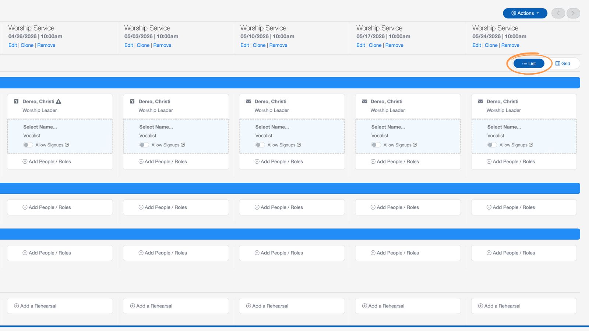Click the list icon in the List view button
Viewport: 589px width, 331px height.
[x=524, y=63]
